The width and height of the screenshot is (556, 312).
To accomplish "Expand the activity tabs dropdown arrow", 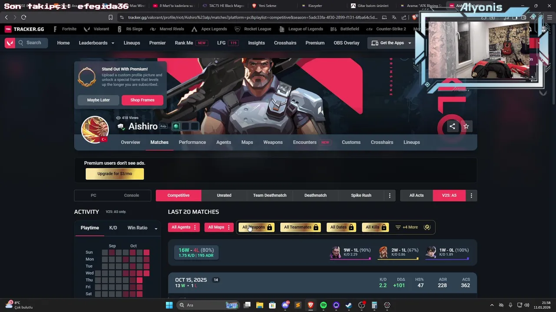I will [x=156, y=228].
